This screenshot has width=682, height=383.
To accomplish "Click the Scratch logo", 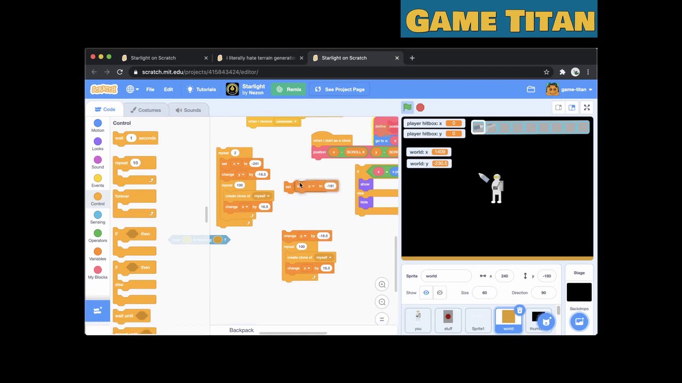I will 104,89.
